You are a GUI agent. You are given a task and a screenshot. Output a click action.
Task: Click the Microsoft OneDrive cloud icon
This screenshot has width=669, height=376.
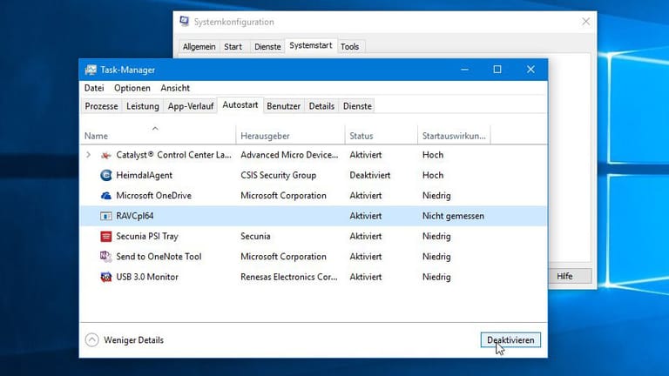105,196
